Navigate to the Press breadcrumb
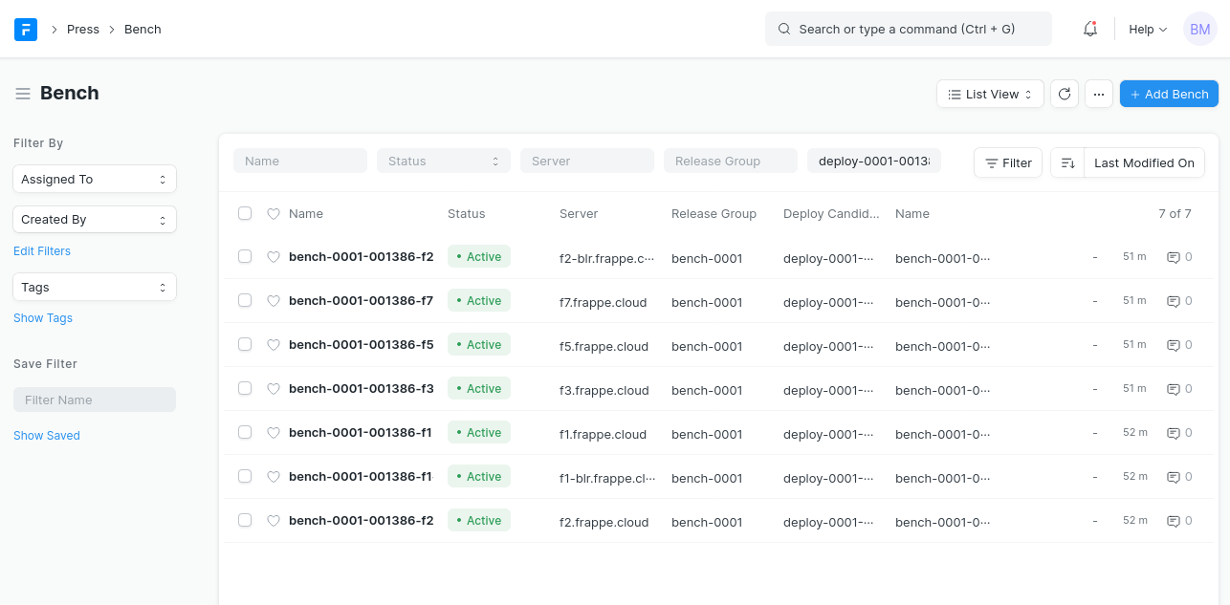 (82, 30)
